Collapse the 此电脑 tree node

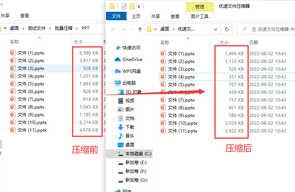(110, 83)
